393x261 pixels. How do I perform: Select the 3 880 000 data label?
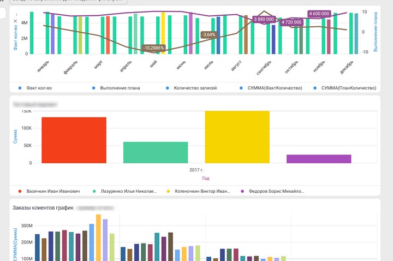[x=264, y=19]
